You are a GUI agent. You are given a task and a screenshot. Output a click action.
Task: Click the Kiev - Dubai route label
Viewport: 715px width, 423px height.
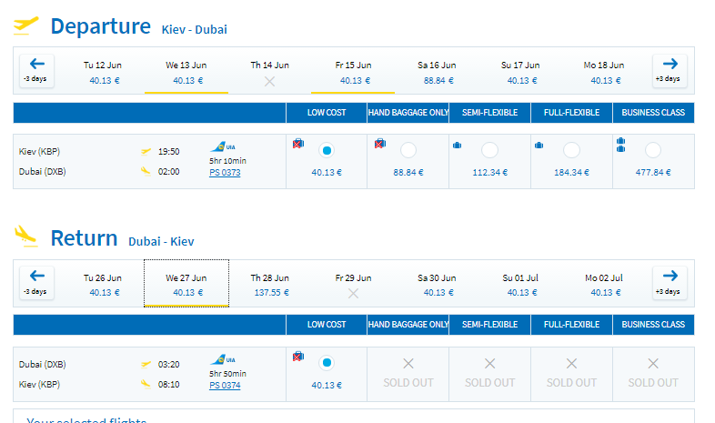pos(195,30)
